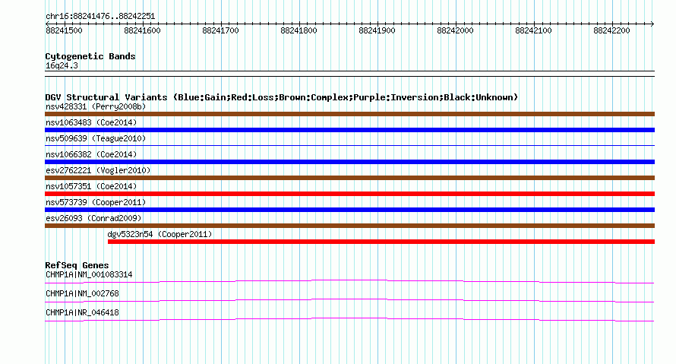The height and width of the screenshot is (364, 676).
Task: Click the brown bar of esv26093
Action: point(349,226)
